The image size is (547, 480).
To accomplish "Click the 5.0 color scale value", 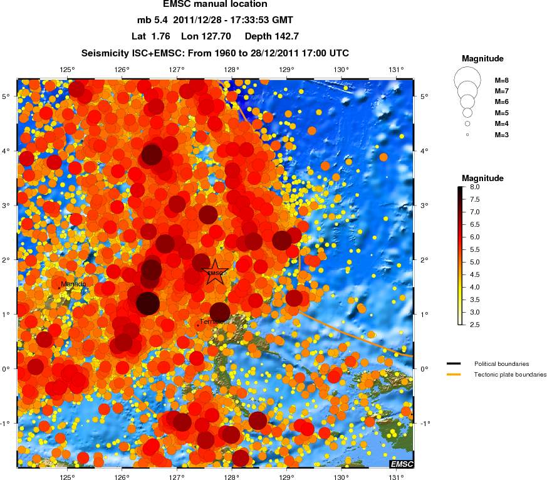I will [475, 263].
